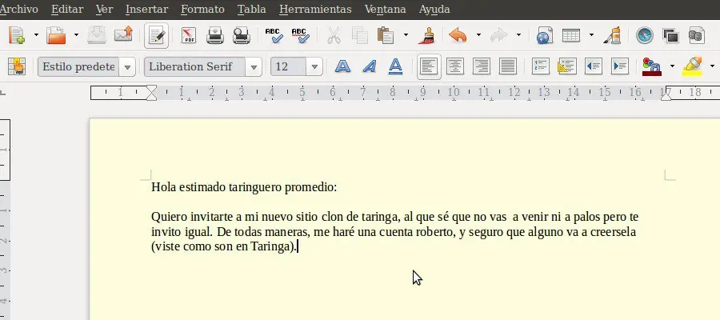Open the Tabla menu

pos(252,9)
